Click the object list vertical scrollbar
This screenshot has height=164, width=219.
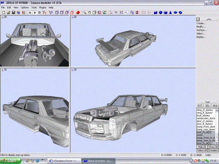point(217,126)
